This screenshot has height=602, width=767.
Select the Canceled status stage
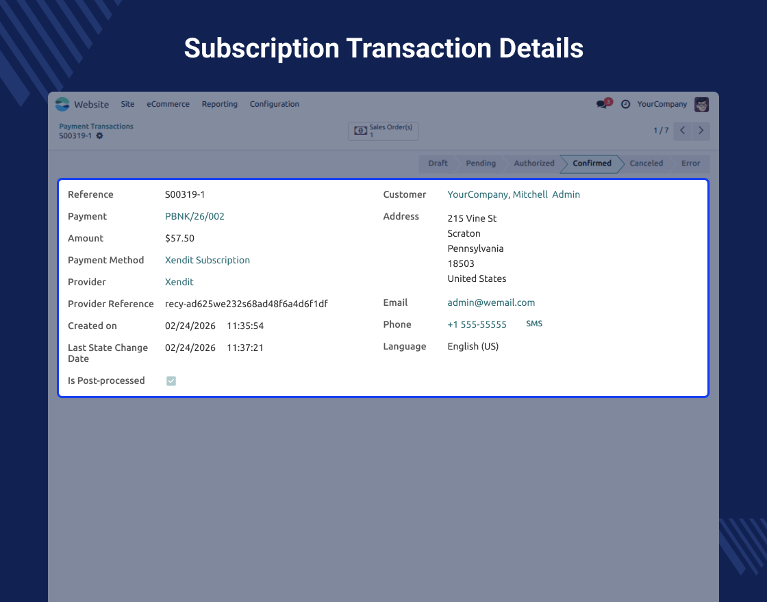(646, 163)
